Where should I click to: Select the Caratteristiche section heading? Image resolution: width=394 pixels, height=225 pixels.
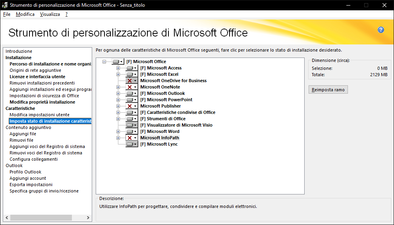click(20, 108)
